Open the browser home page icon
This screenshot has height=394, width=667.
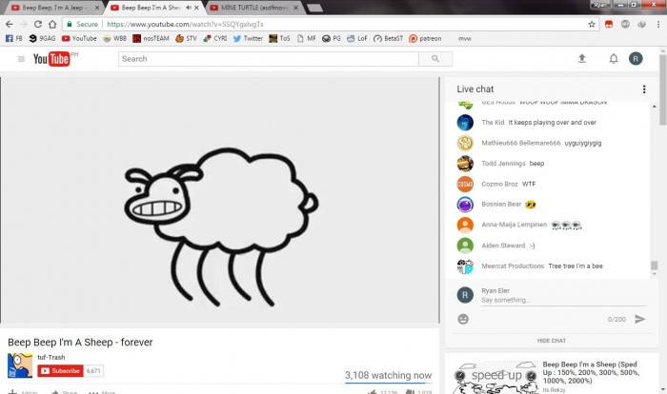[52, 24]
